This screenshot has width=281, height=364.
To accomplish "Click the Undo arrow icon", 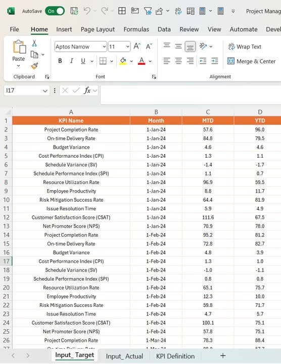I will [x=87, y=11].
